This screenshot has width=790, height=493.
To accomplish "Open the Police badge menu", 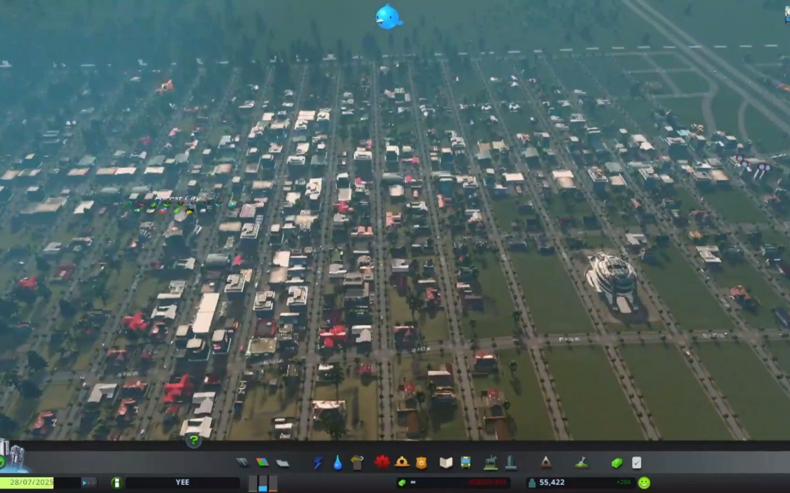I will click(x=421, y=463).
